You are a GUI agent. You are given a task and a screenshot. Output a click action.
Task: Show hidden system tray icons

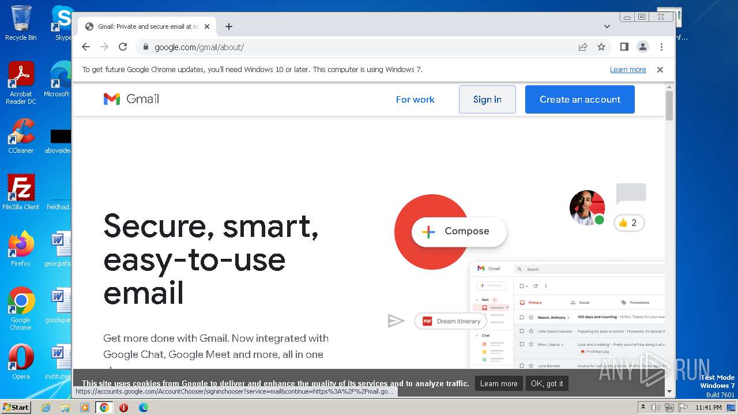[x=643, y=408]
